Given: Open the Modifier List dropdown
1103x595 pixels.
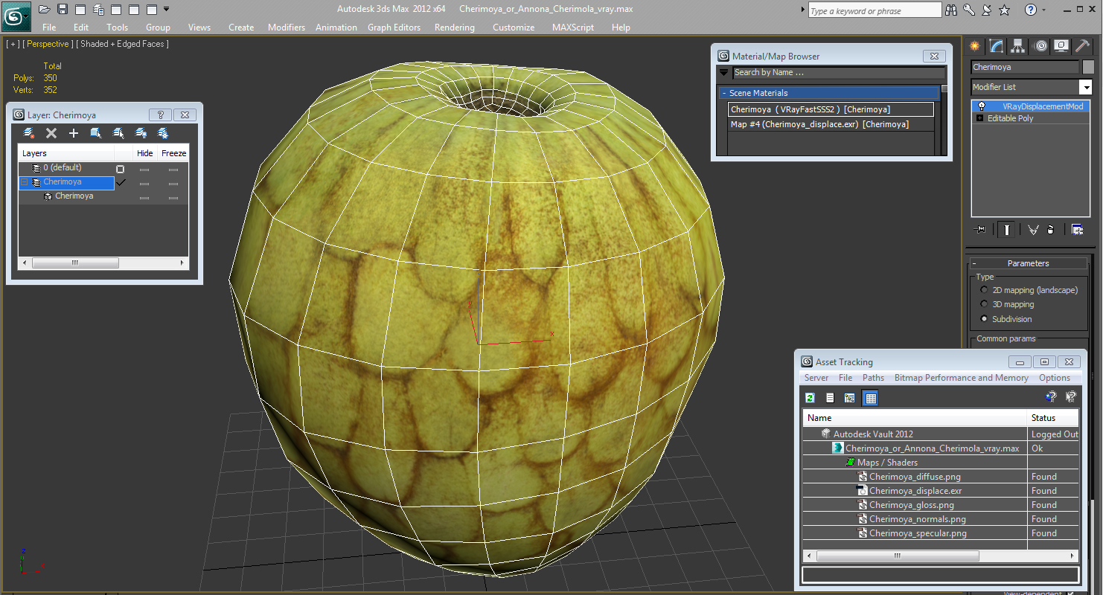Looking at the screenshot, I should pyautogui.click(x=1085, y=88).
